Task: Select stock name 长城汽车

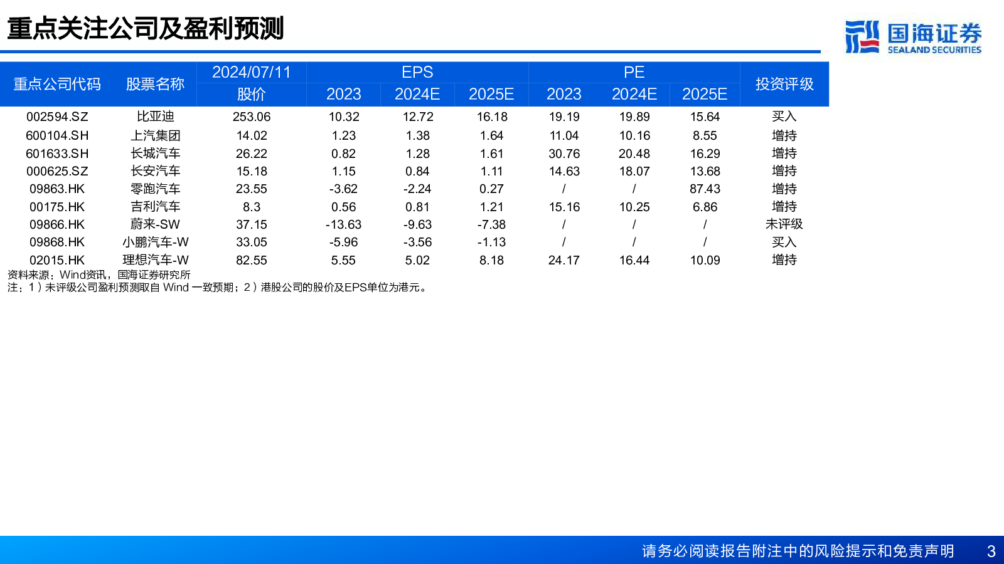Action: (x=155, y=154)
